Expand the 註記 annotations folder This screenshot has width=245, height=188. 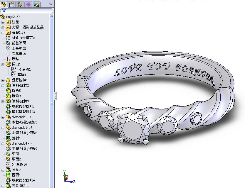tap(2, 22)
